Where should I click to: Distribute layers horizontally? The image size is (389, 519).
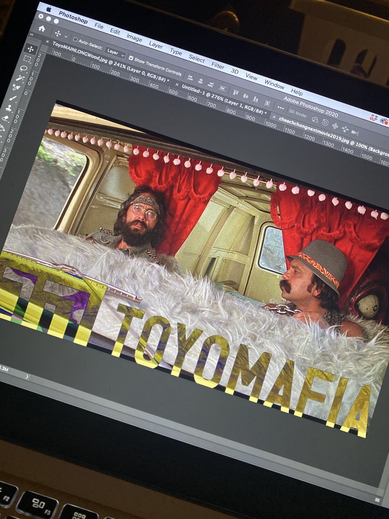[x=267, y=103]
